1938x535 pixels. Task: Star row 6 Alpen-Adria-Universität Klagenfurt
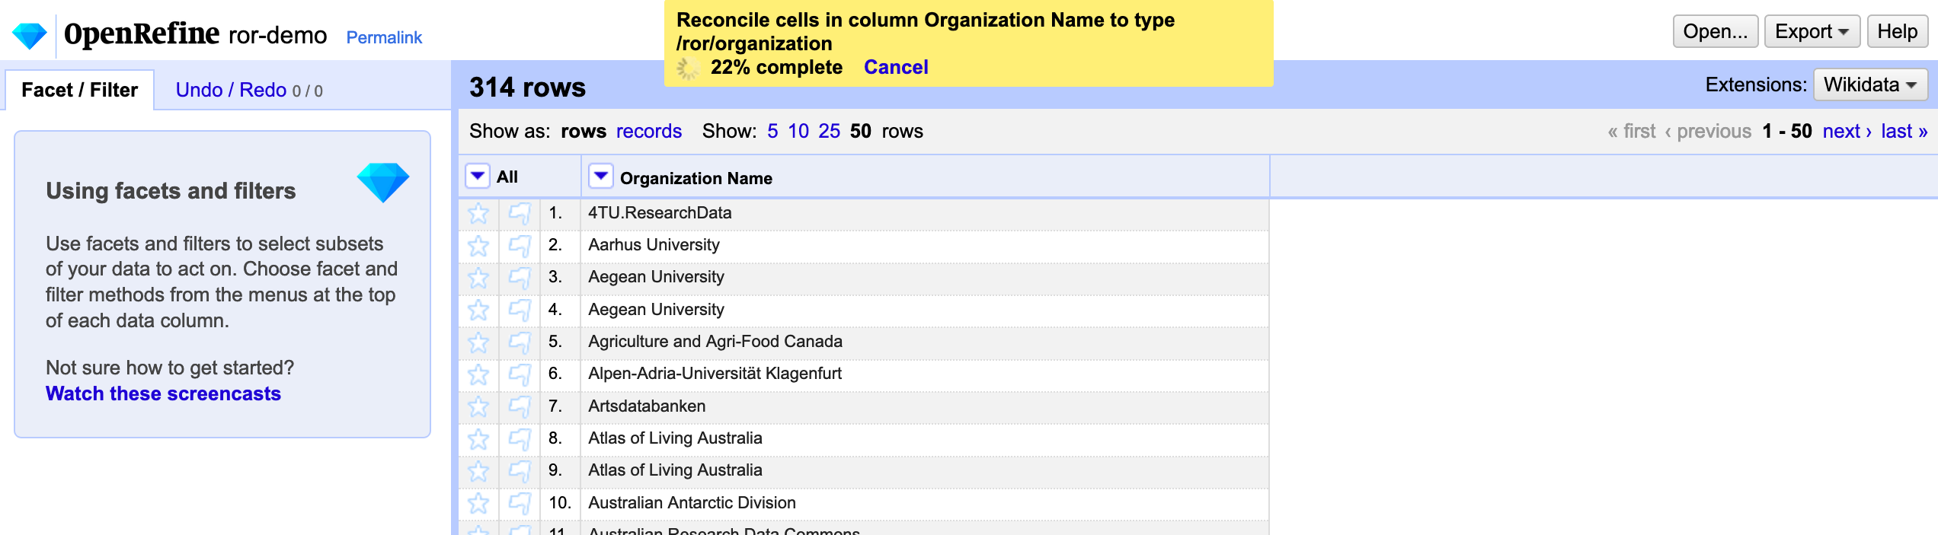(478, 374)
